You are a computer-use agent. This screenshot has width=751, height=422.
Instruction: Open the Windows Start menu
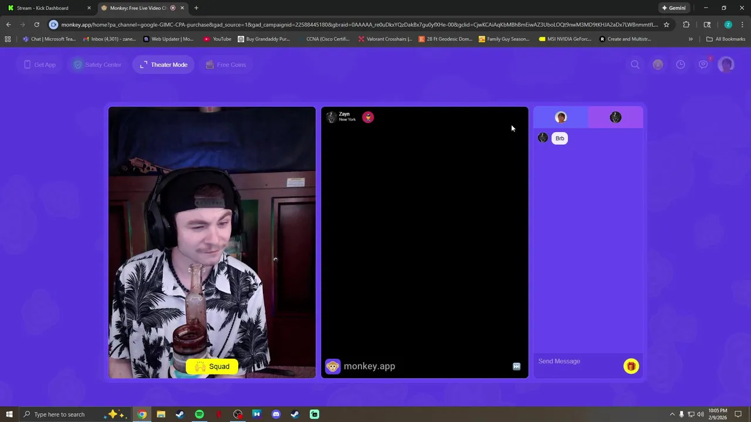(x=9, y=414)
